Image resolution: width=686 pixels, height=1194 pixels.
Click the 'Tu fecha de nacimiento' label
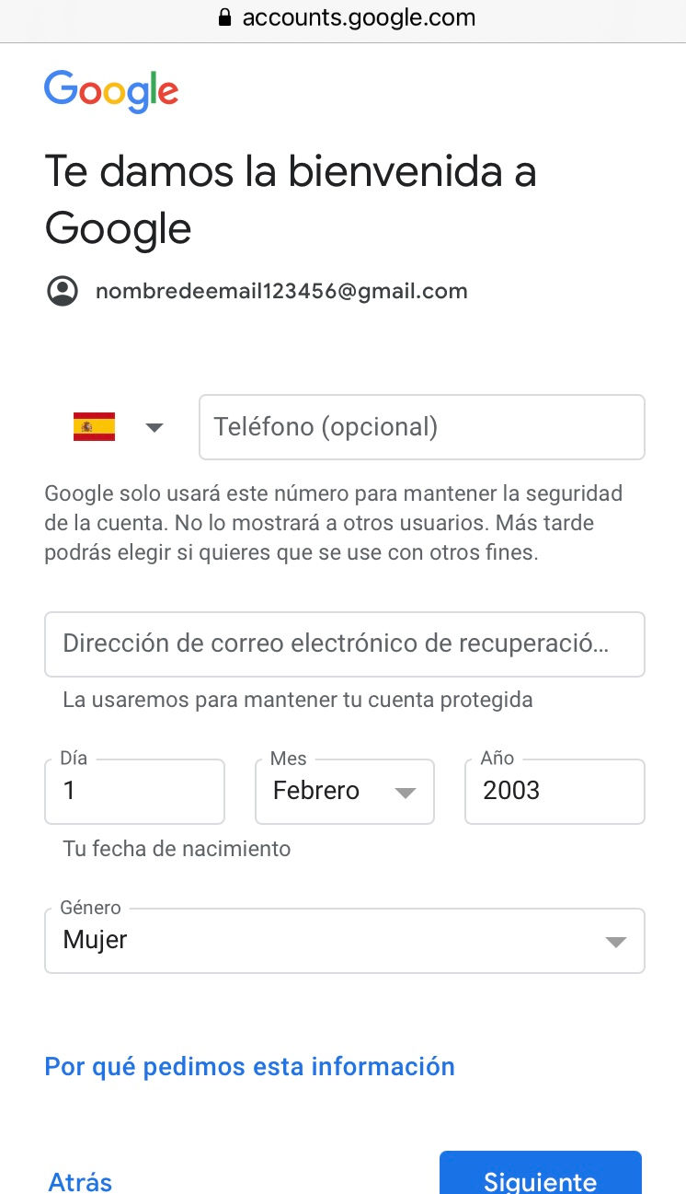pyautogui.click(x=177, y=849)
